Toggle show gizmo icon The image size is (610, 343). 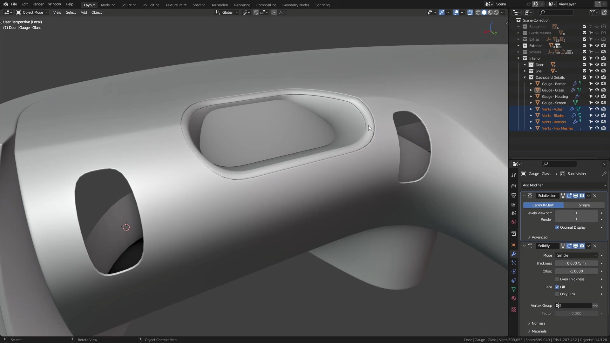[441, 12]
